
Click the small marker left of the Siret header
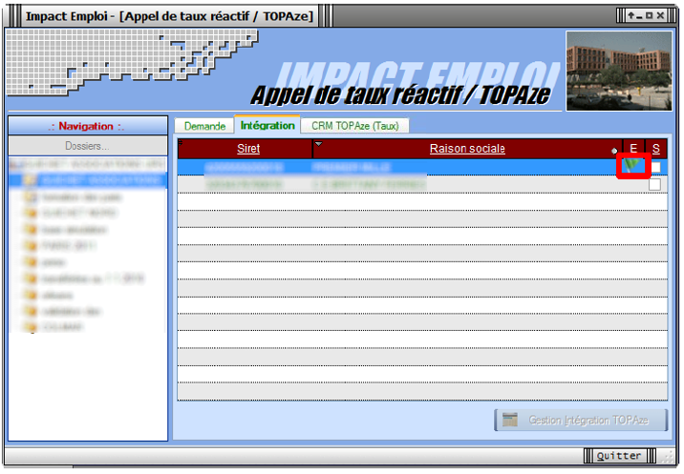181,142
